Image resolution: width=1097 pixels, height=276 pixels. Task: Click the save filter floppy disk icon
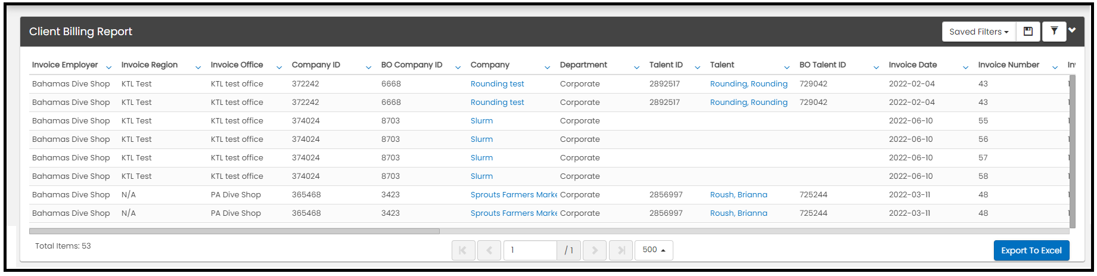pyautogui.click(x=1028, y=32)
